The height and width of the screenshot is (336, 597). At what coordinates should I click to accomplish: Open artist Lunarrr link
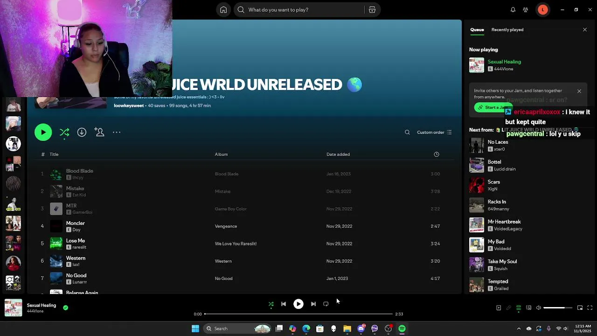click(80, 282)
